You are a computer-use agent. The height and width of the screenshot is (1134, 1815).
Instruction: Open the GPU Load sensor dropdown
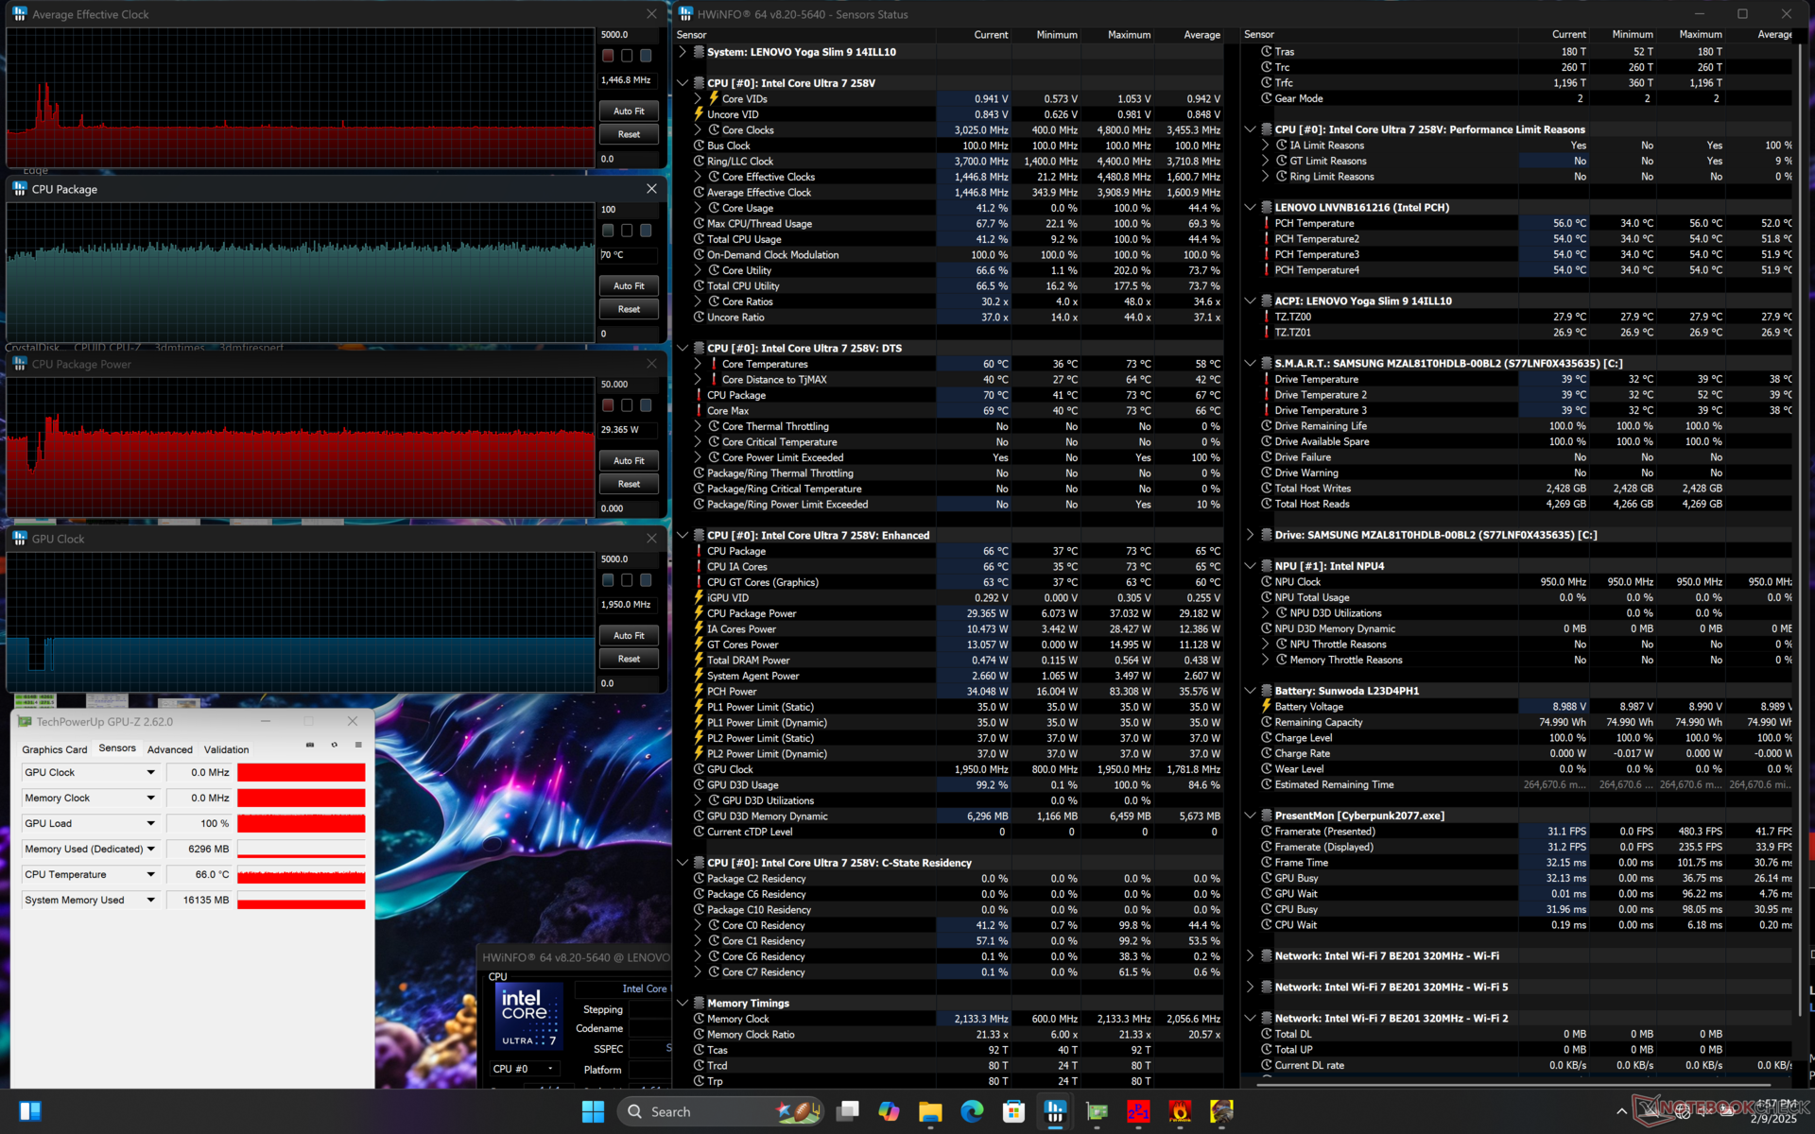pyautogui.click(x=150, y=823)
